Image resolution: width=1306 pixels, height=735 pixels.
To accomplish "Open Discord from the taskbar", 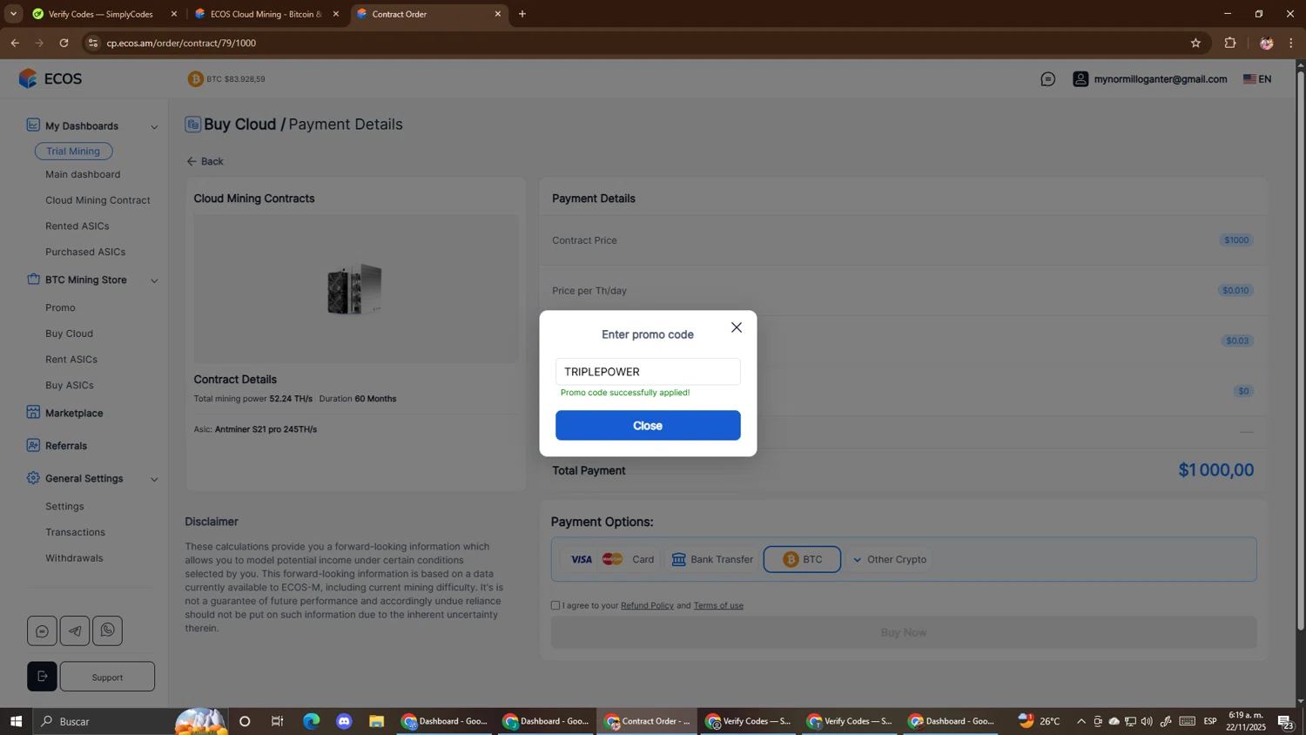I will (344, 722).
